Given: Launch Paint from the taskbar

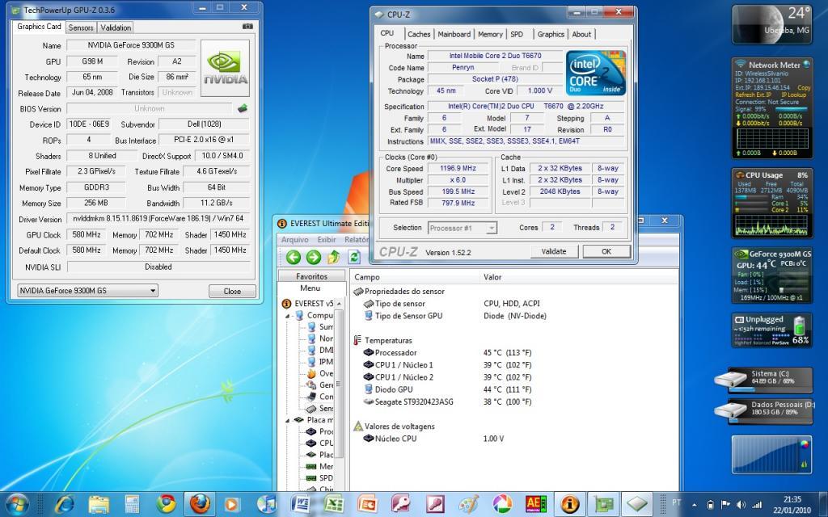Looking at the screenshot, I should 469,504.
